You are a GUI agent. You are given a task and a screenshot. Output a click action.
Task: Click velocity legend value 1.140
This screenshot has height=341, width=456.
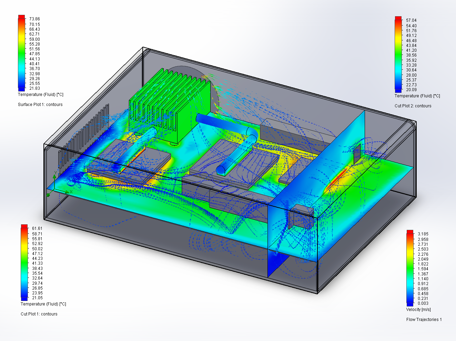[x=423, y=279]
